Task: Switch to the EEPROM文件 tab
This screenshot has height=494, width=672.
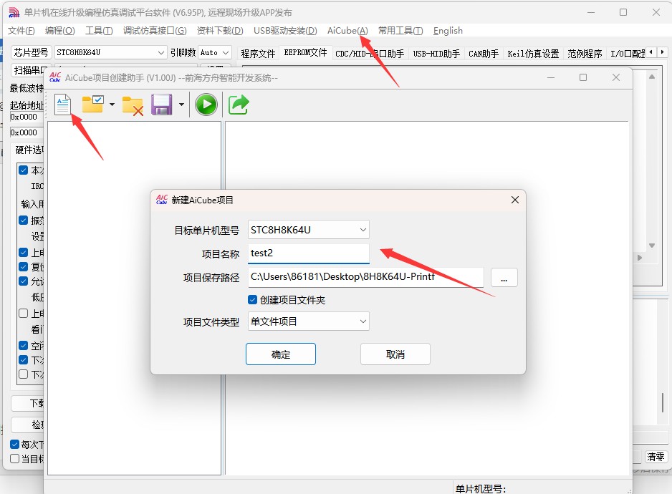Action: (306, 52)
